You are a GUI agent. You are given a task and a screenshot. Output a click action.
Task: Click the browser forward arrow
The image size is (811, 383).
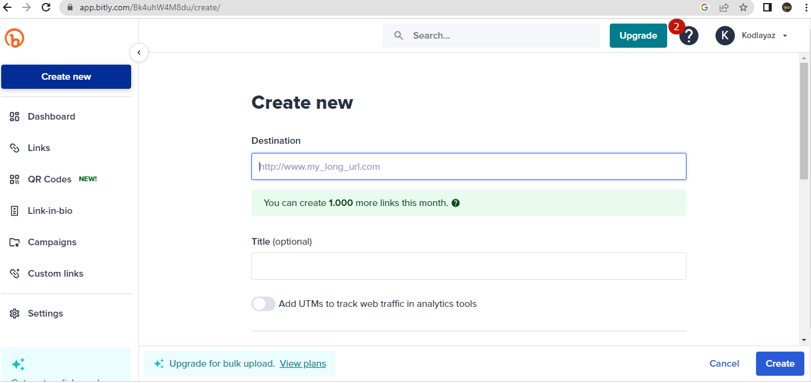tap(27, 7)
